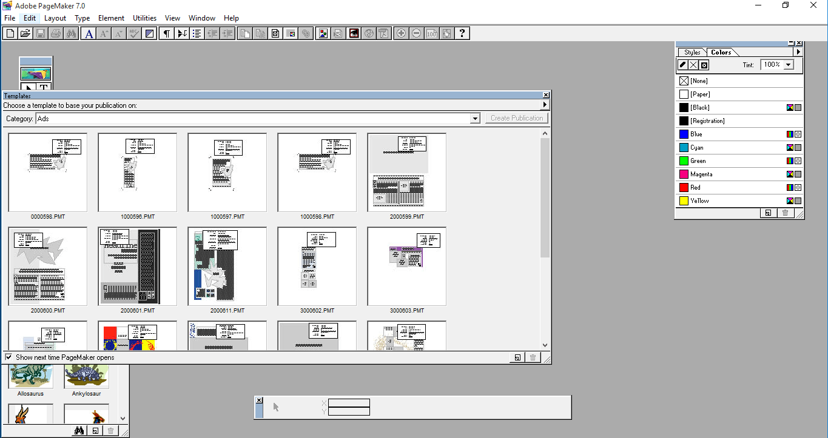Viewport: 828px width, 438px height.
Task: Select the stroke pencil icon in Colors palette
Action: tap(683, 64)
